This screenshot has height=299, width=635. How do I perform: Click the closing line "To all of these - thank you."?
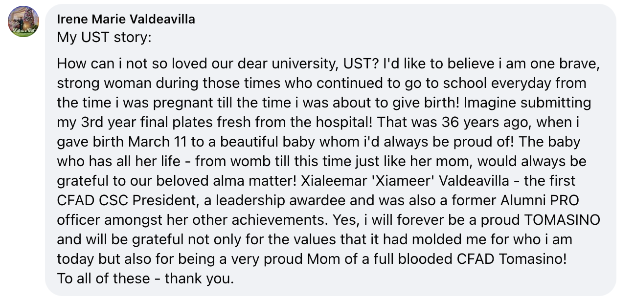tap(146, 278)
